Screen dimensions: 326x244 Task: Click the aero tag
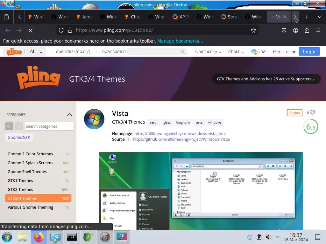(153, 122)
